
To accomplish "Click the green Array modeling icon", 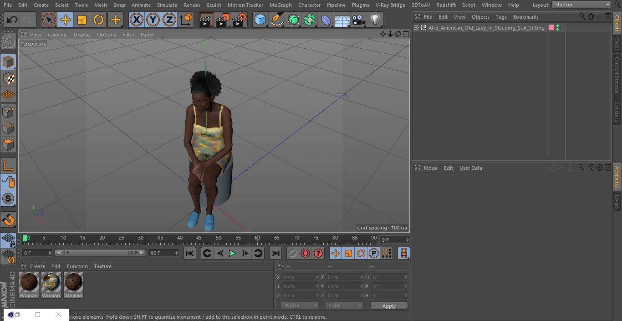I will (x=310, y=20).
